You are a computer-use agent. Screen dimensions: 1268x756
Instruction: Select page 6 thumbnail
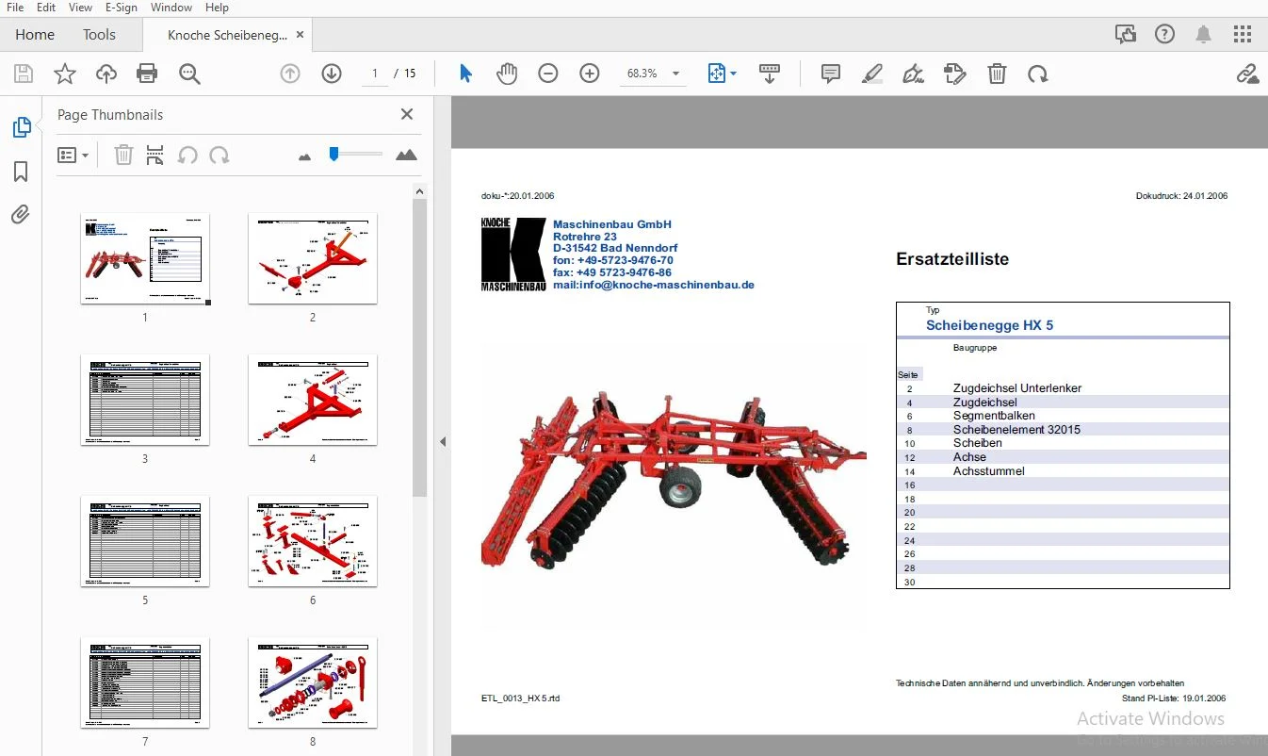pyautogui.click(x=313, y=541)
